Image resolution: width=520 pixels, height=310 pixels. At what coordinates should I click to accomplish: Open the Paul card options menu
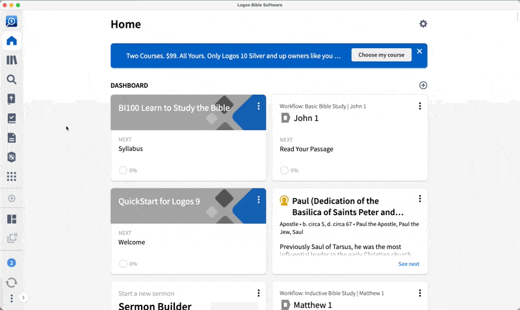tap(420, 199)
